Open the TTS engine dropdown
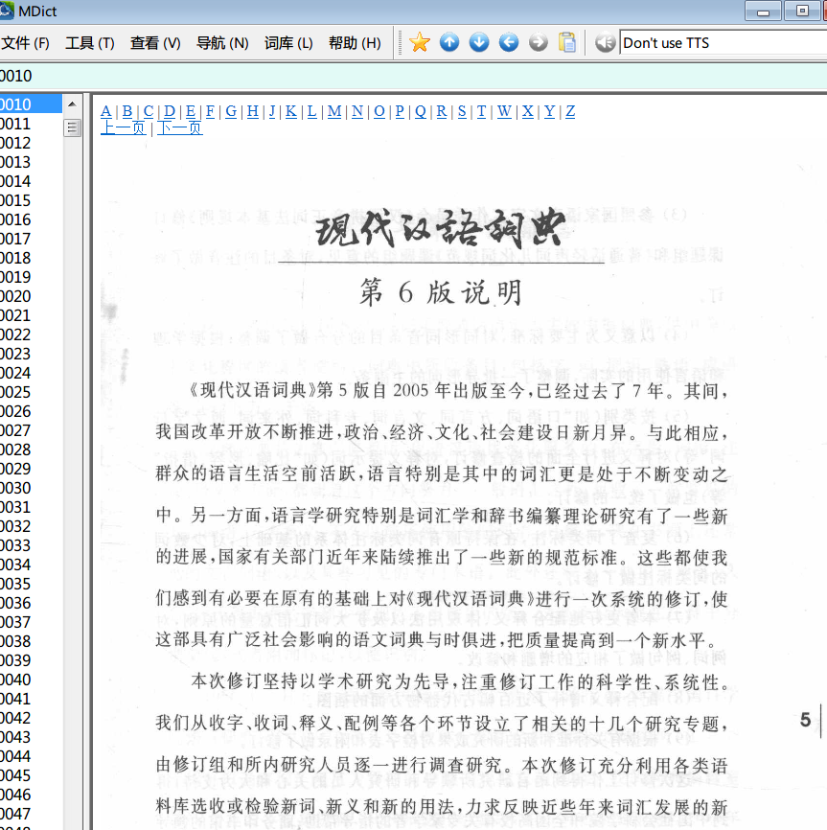 coord(723,43)
